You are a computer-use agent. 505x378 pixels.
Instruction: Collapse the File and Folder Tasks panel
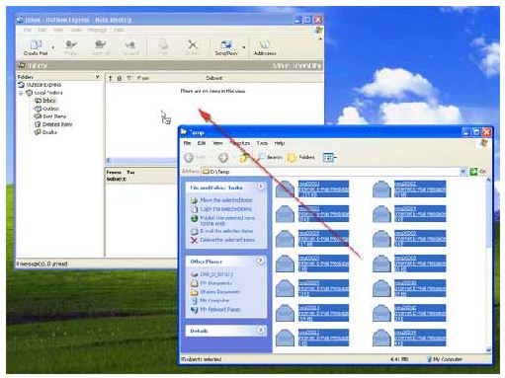point(261,187)
